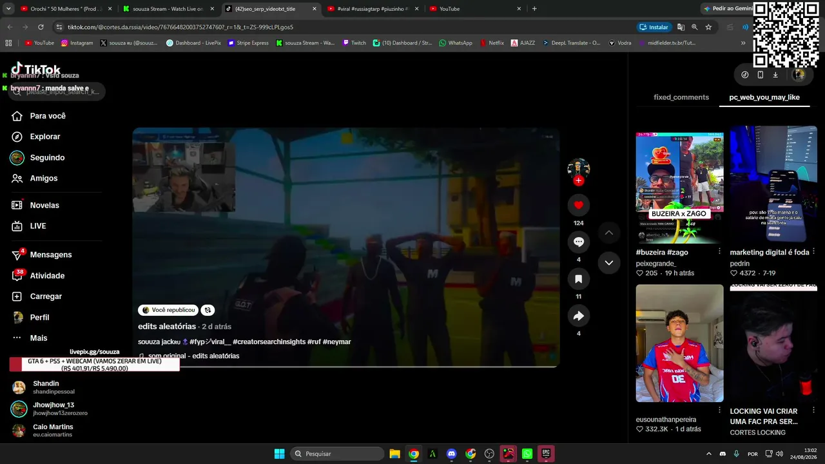Switch to the souuza Stream browser tab
Screen dimensions: 825x464
168,9
